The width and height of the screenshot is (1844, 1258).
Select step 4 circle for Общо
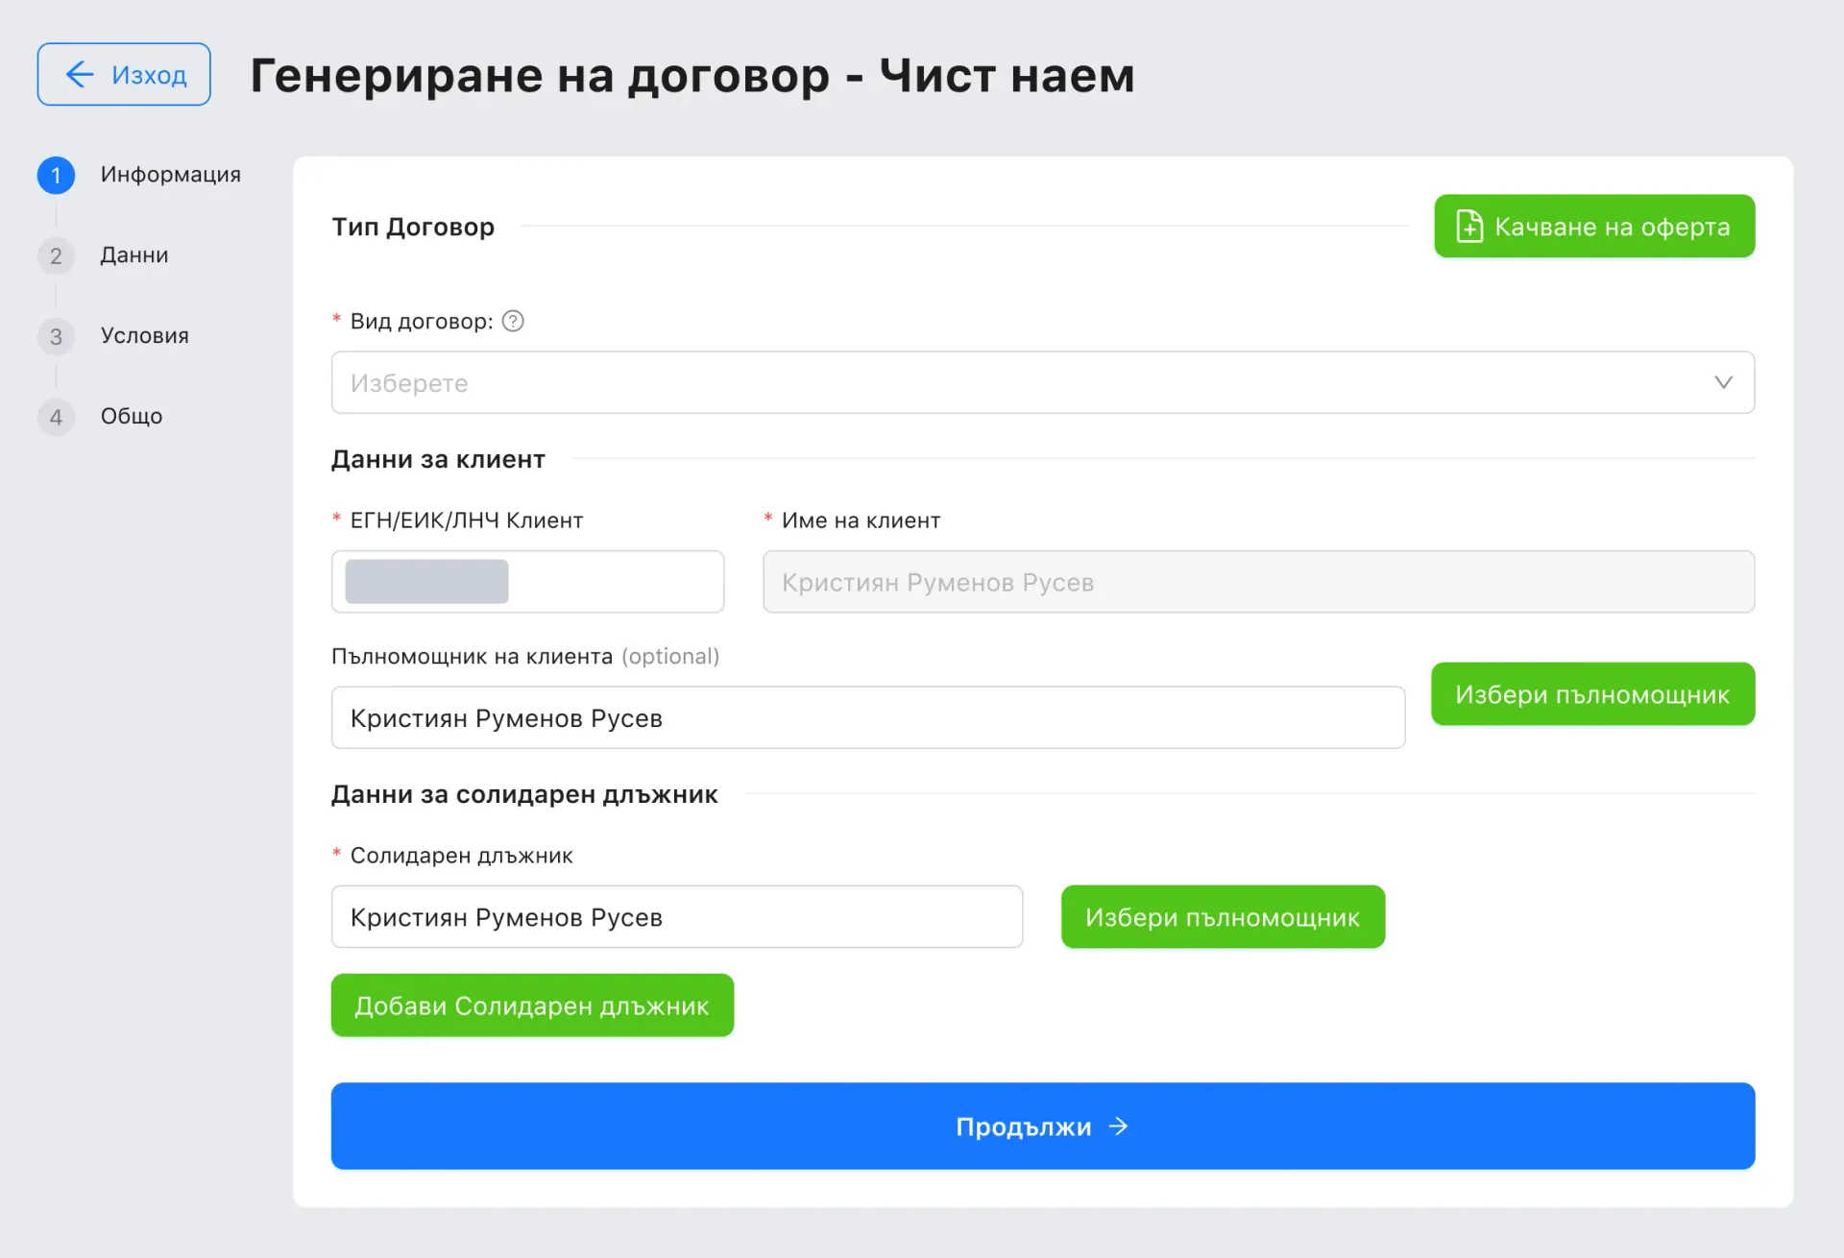pyautogui.click(x=56, y=417)
